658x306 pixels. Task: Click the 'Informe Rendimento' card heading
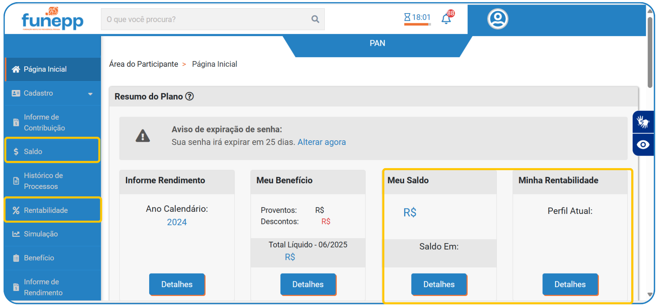pyautogui.click(x=165, y=180)
